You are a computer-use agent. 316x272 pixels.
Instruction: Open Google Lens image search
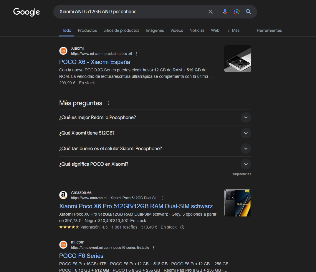pyautogui.click(x=236, y=12)
